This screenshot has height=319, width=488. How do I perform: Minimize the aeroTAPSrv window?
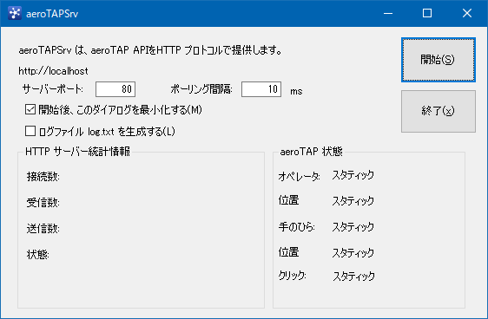pos(388,13)
